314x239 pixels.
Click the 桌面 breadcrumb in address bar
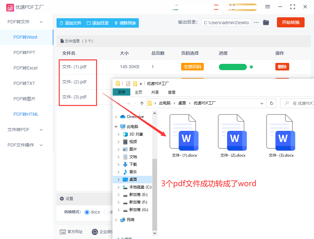(182, 103)
